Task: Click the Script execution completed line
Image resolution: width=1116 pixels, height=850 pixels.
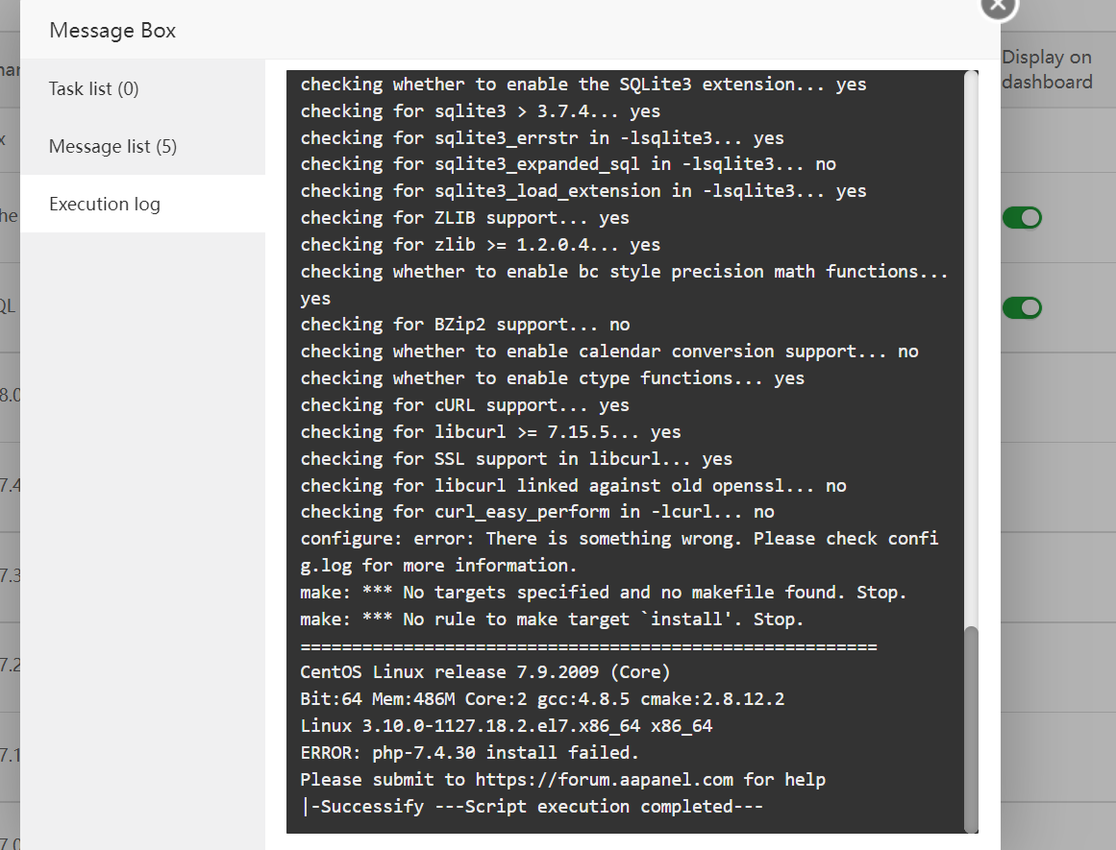Action: pyautogui.click(x=532, y=806)
